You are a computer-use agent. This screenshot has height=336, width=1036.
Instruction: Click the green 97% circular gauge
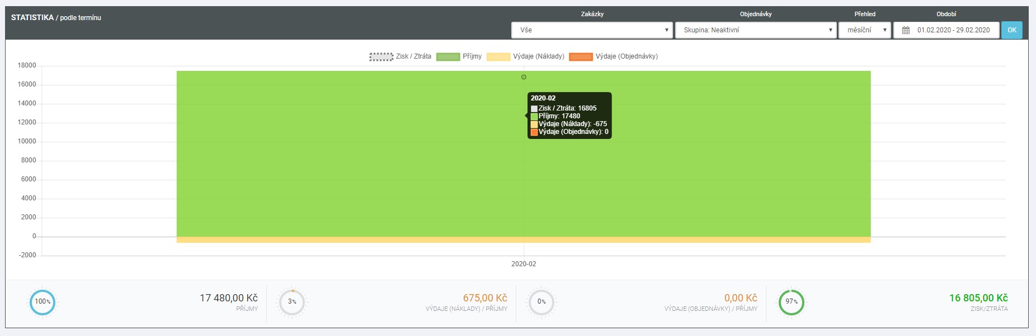tap(792, 302)
